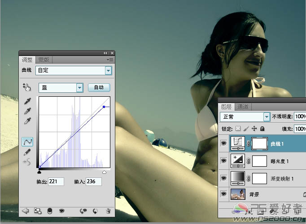Click the white point slider under the curve
Viewport: 306px width, 224px height.
coord(105,172)
